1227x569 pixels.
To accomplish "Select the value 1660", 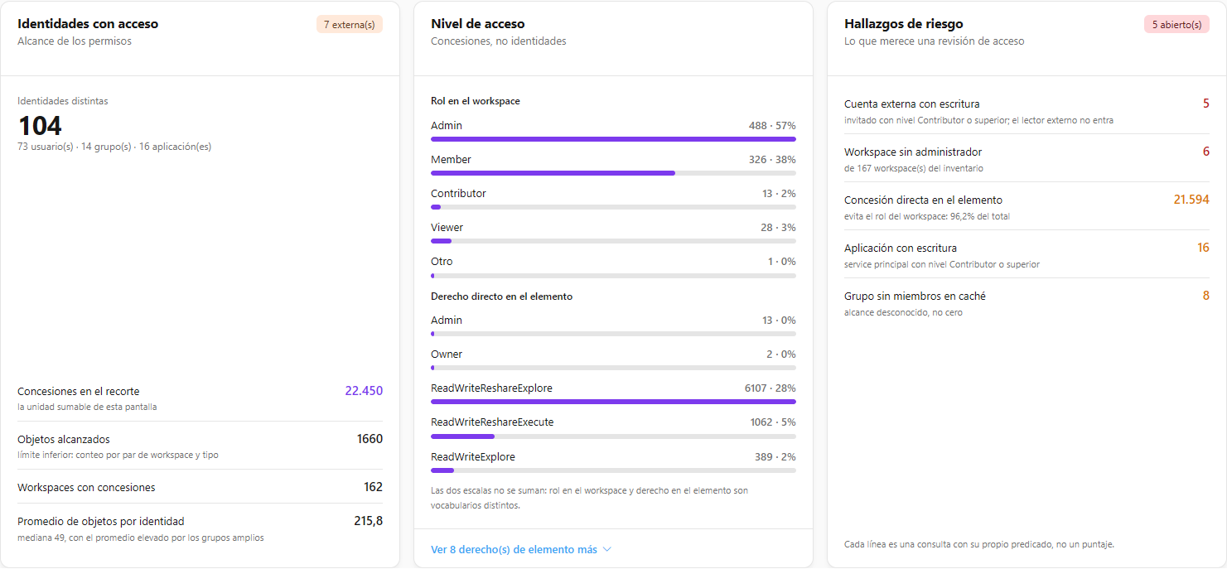I will pyautogui.click(x=370, y=439).
